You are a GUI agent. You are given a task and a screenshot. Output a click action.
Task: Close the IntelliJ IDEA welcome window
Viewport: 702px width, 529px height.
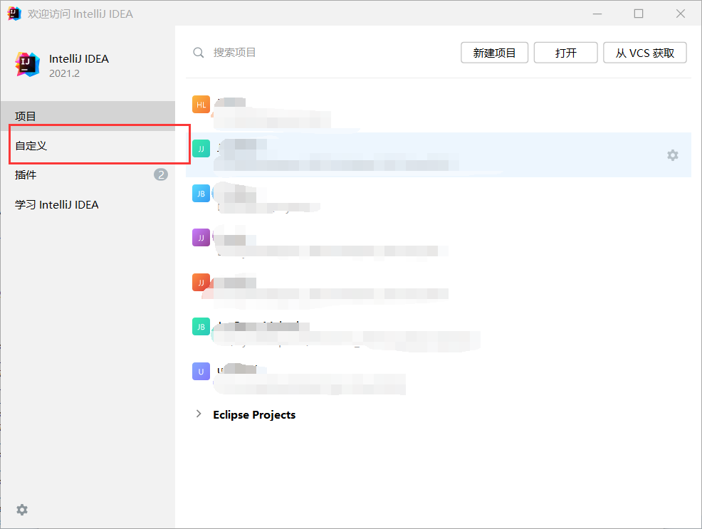[x=681, y=14]
